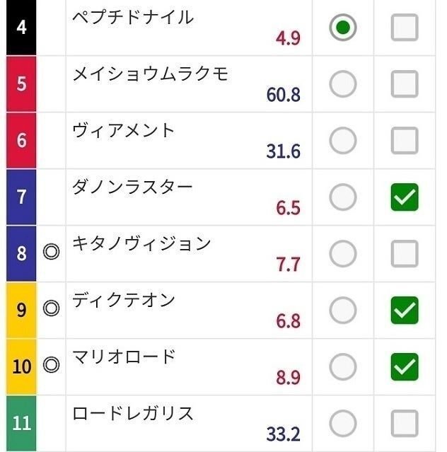
Task: Click the green number 11 badge
Action: [x=21, y=423]
